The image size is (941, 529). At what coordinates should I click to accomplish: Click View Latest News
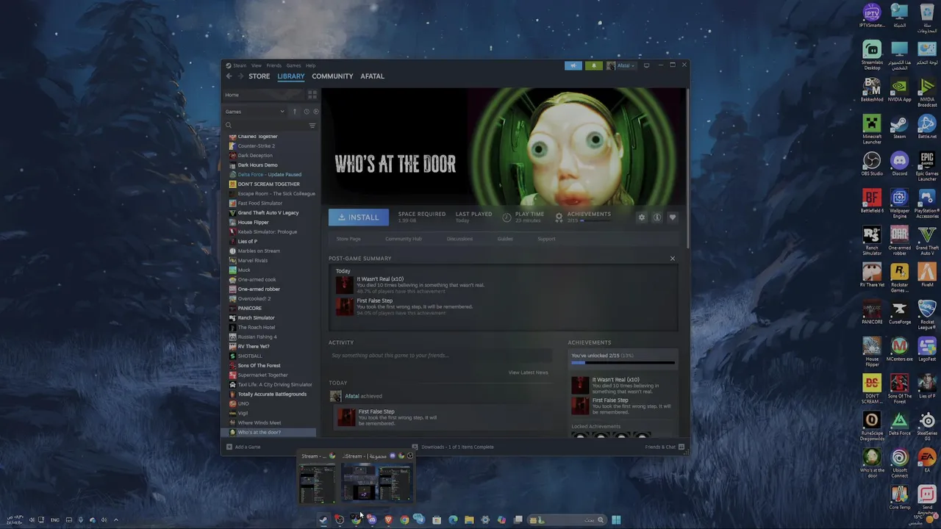click(528, 373)
